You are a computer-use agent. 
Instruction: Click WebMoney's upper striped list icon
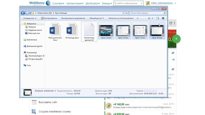[173, 53]
